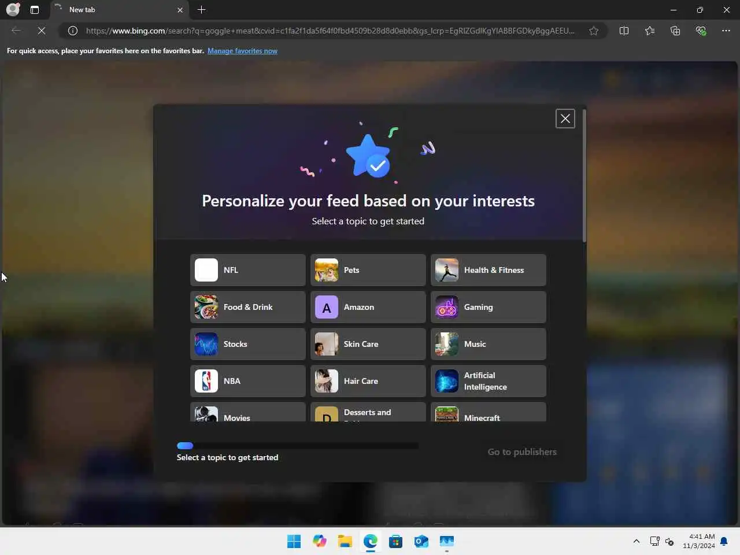Select the Food & Drink topic
This screenshot has width=740, height=555.
tap(248, 307)
